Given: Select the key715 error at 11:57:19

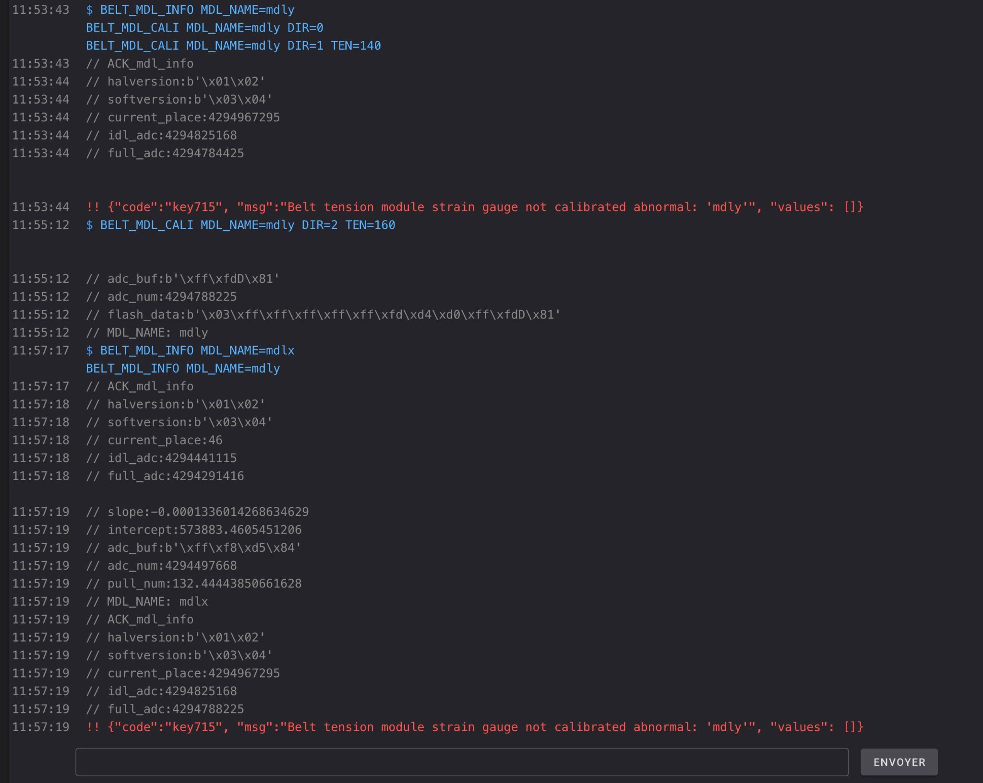Looking at the screenshot, I should [x=474, y=727].
